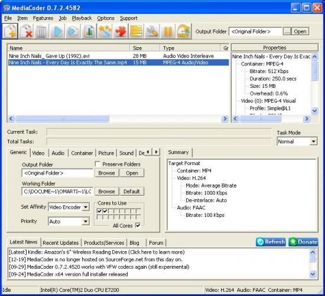Click Open button in Generic tab
Screen dimensions: 325x296
click(x=132, y=173)
